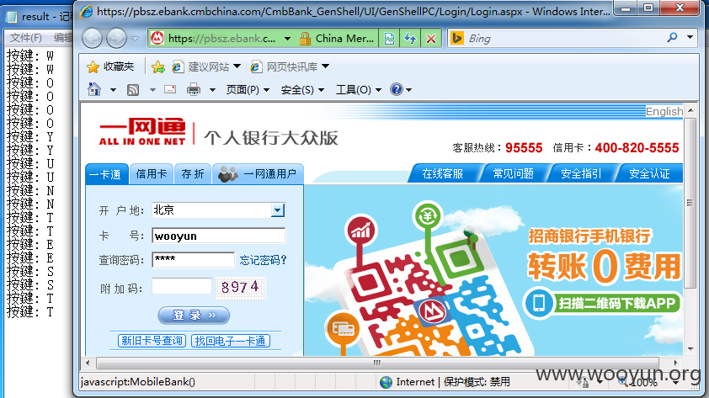Click the Internet zone globe icon
The width and height of the screenshot is (709, 398).
[386, 382]
